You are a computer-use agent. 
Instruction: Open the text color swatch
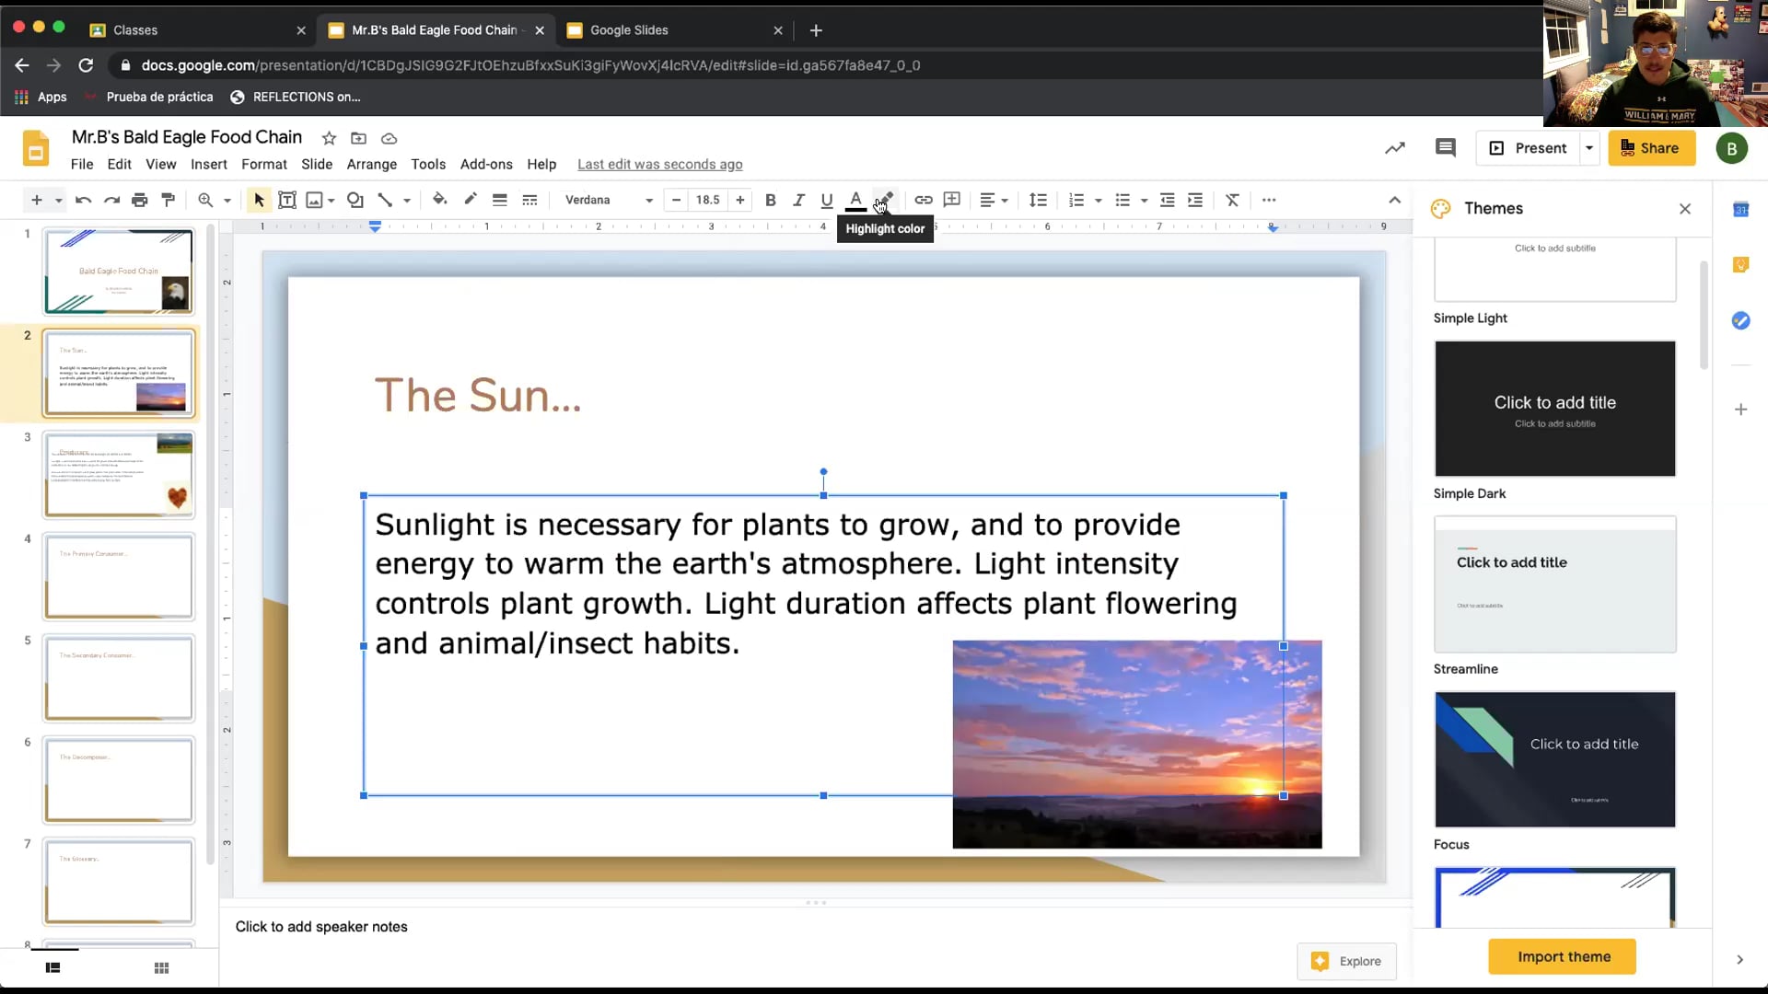tap(855, 200)
